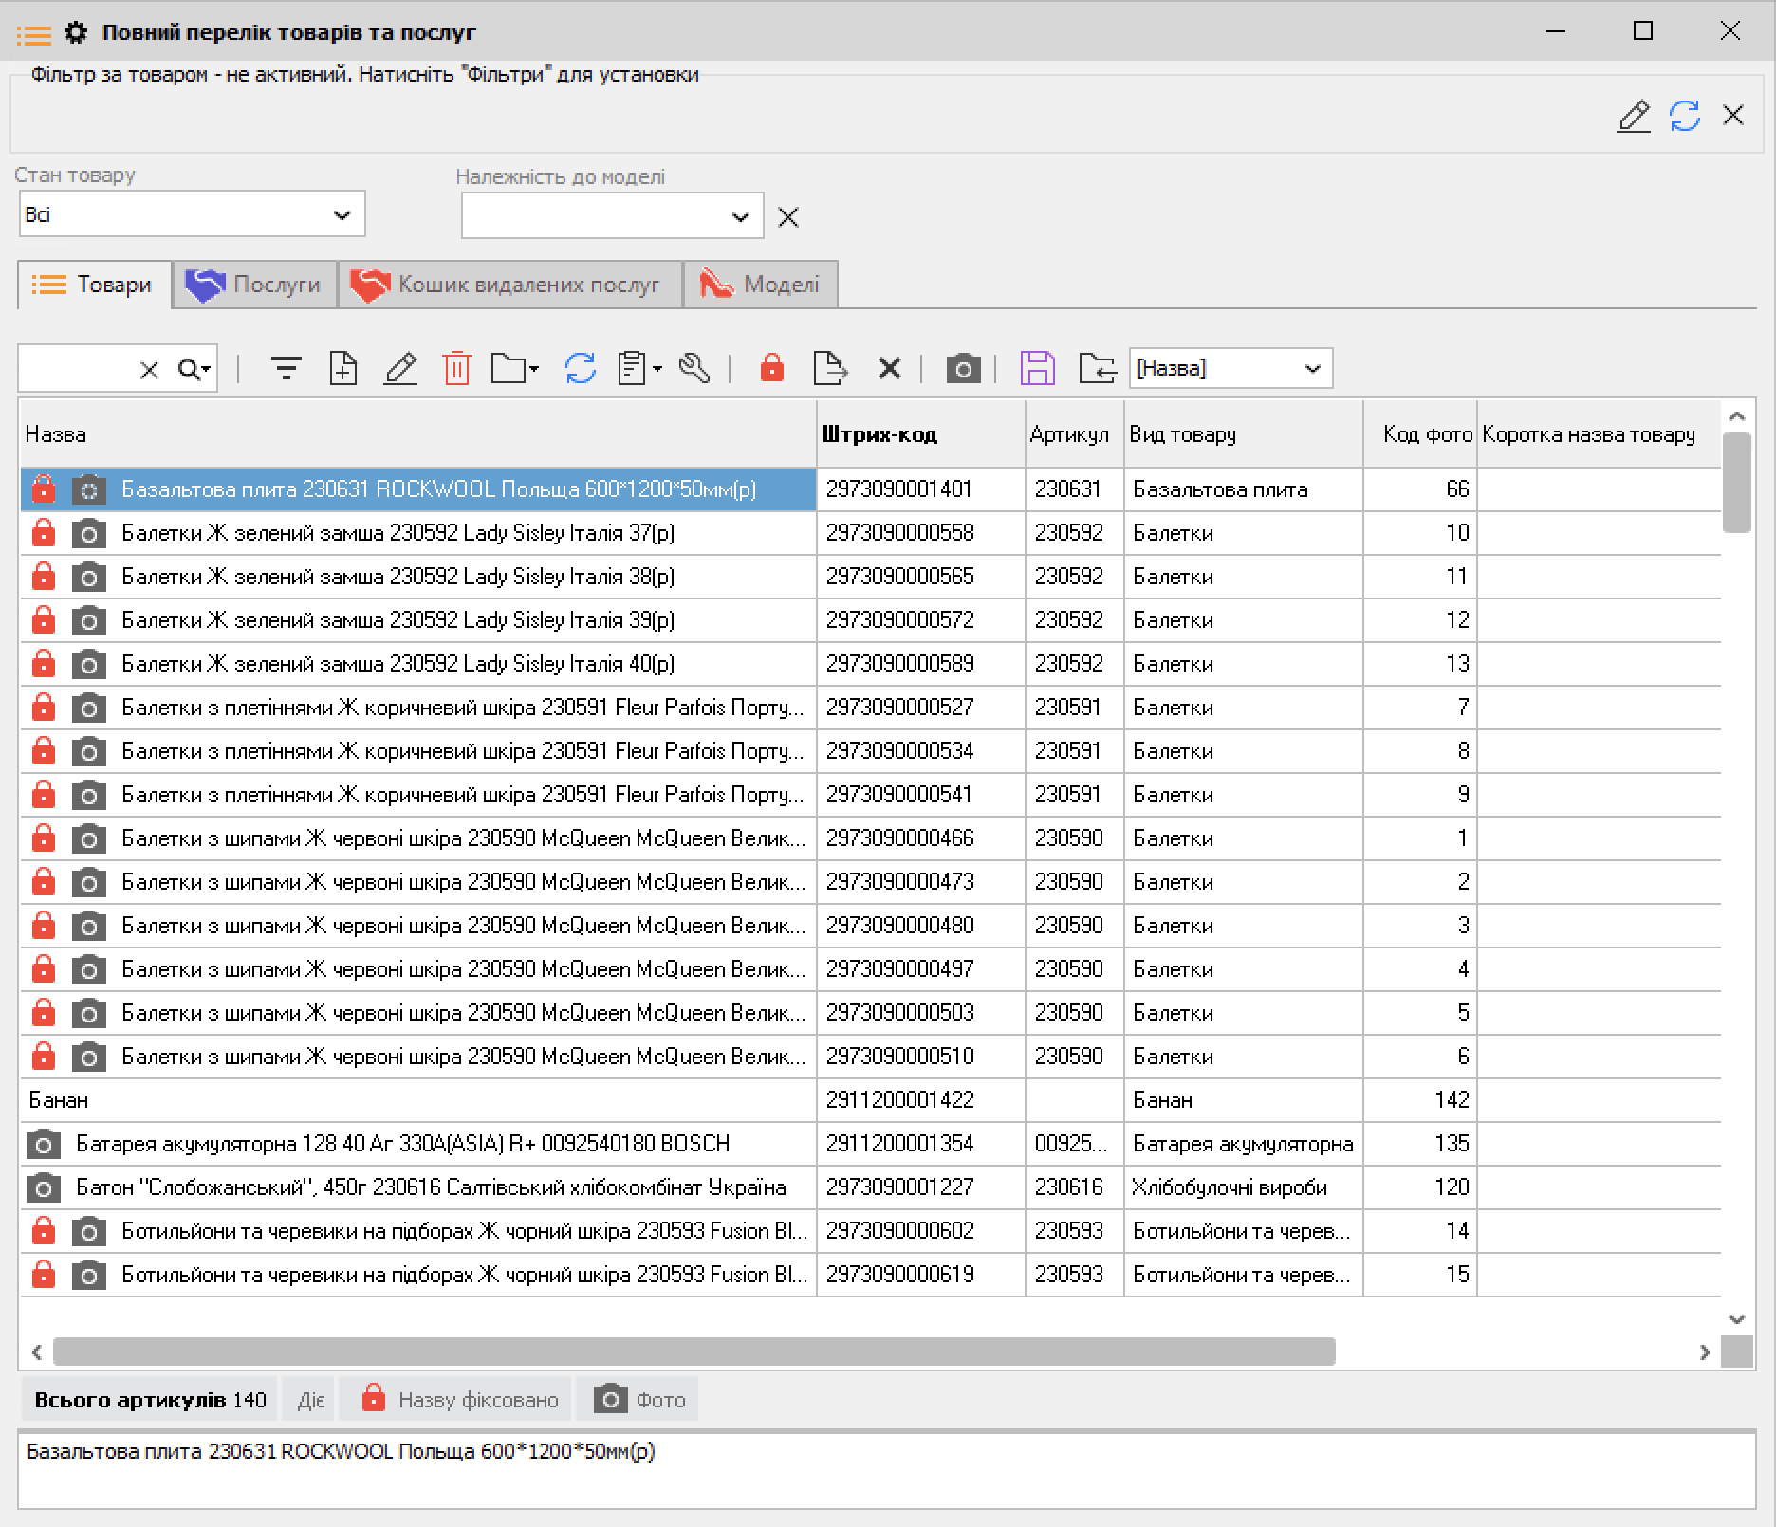1776x1527 pixels.
Task: Expand the 'Стан товару' dropdown
Action: (x=342, y=215)
